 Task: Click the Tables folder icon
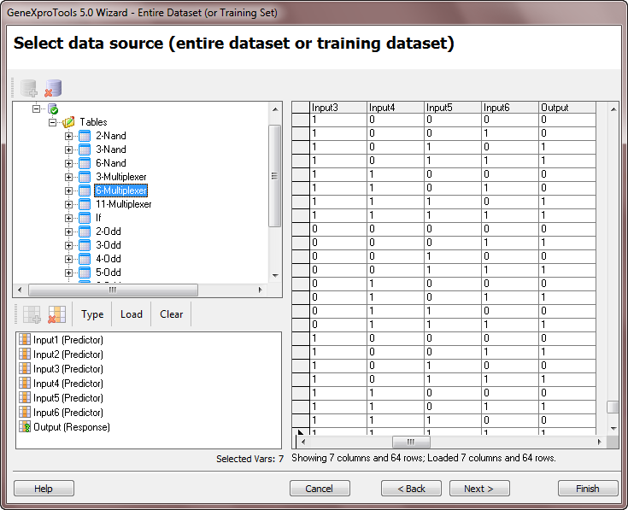point(68,122)
